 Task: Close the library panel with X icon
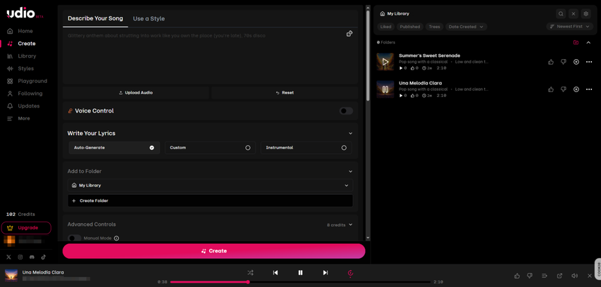[574, 14]
